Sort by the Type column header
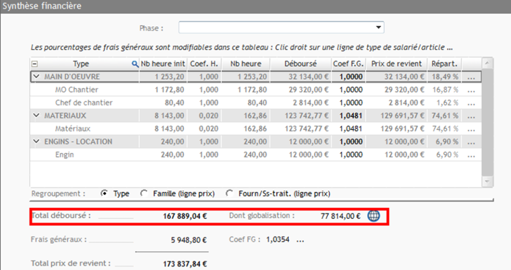The image size is (511, 270). click(x=81, y=63)
